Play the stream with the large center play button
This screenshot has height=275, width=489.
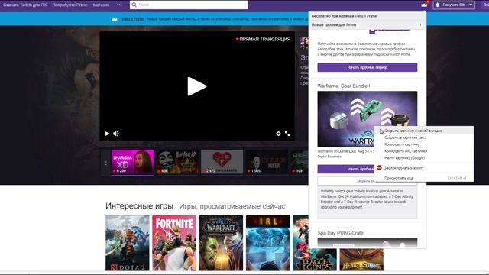pos(197,86)
